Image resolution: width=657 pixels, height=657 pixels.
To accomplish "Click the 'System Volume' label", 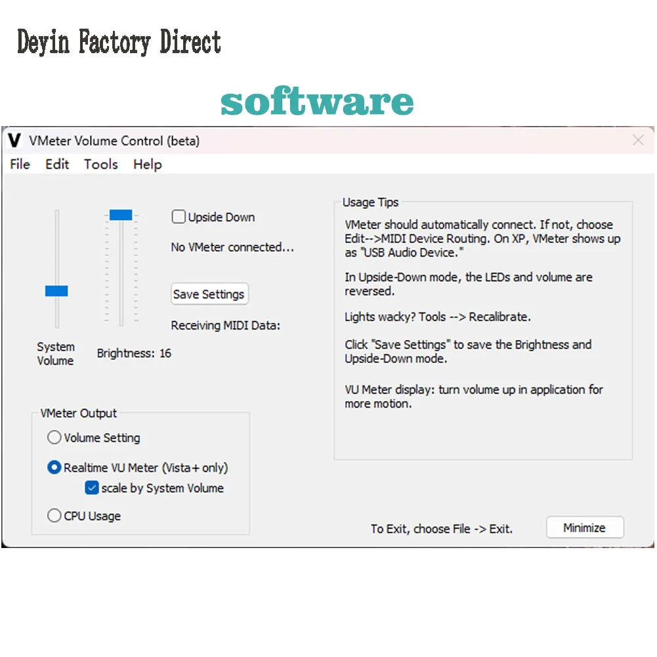I will point(55,354).
